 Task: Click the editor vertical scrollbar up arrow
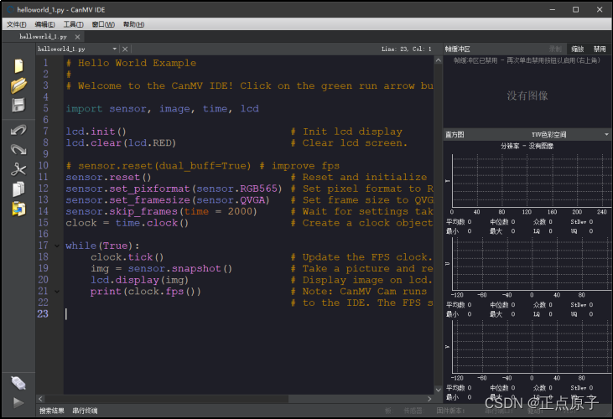[439, 60]
